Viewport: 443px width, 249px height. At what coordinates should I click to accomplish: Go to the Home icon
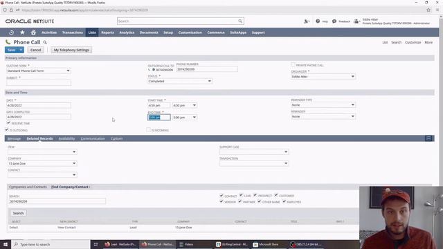tap(33, 33)
